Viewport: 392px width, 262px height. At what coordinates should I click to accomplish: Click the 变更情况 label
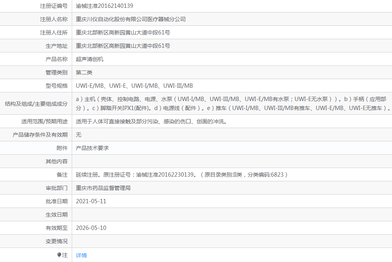click(56, 241)
